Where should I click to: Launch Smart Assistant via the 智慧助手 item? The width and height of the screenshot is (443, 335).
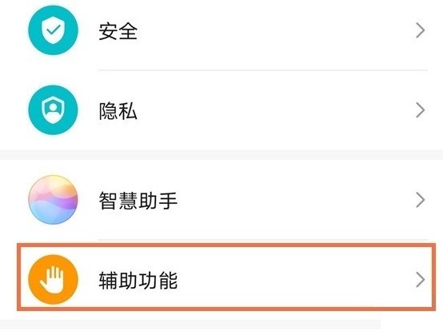[221, 200]
